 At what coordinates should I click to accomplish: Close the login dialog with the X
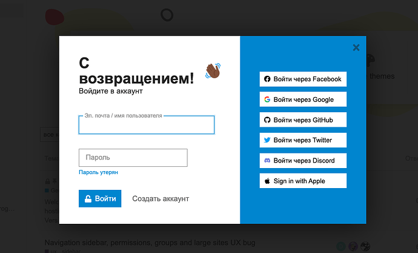(356, 48)
